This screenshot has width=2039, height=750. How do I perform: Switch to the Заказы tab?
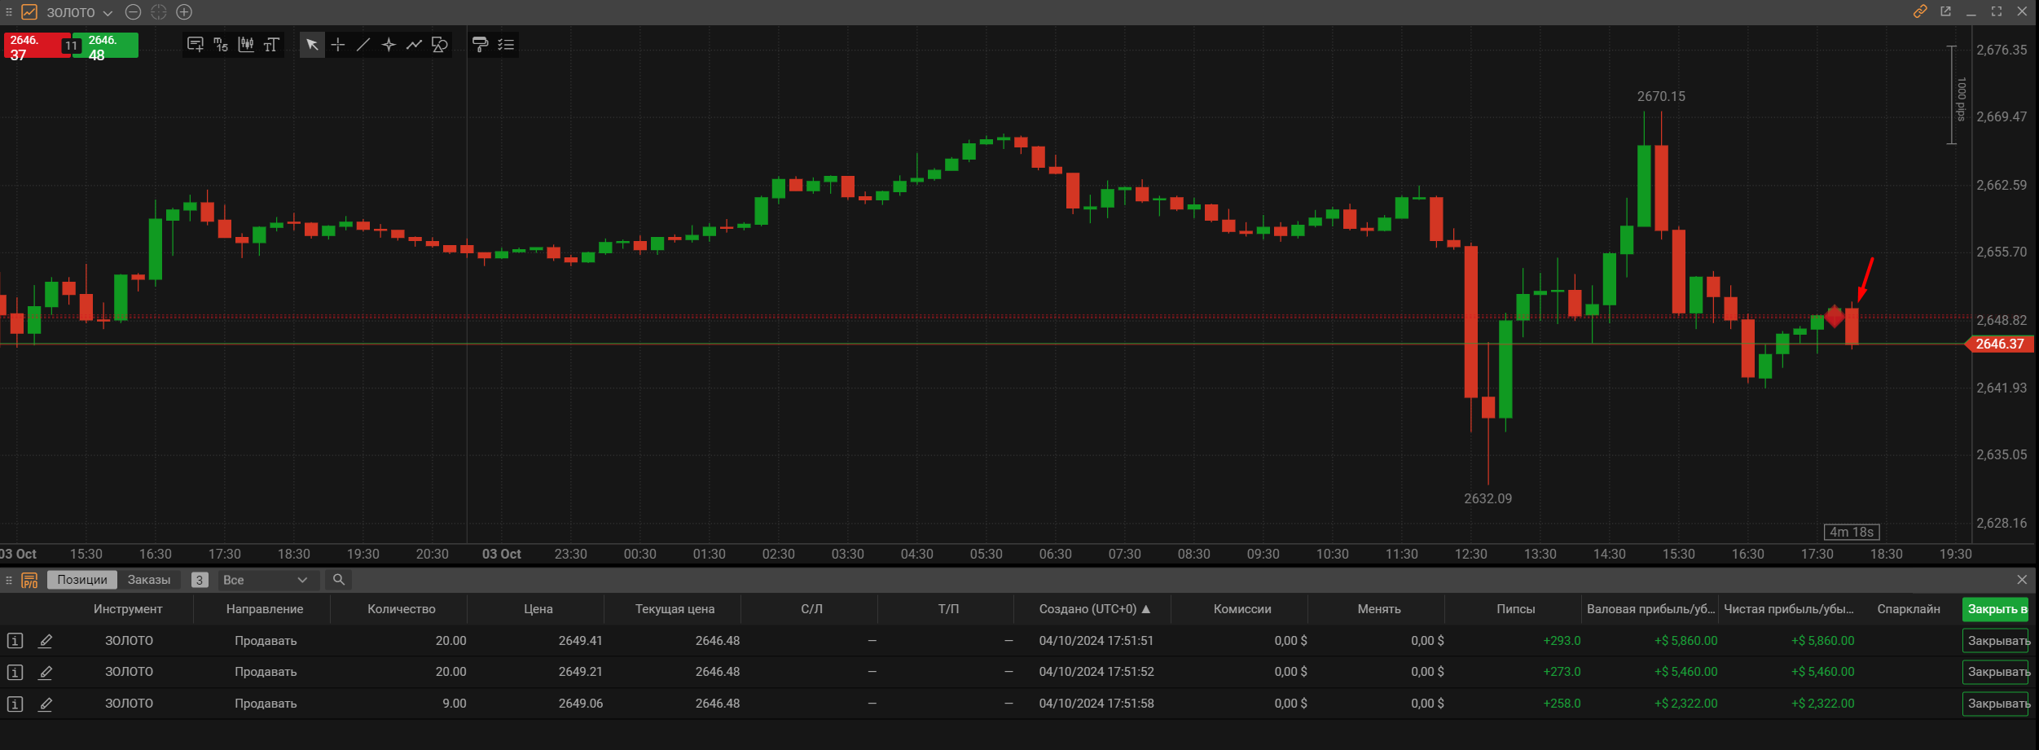pos(149,580)
